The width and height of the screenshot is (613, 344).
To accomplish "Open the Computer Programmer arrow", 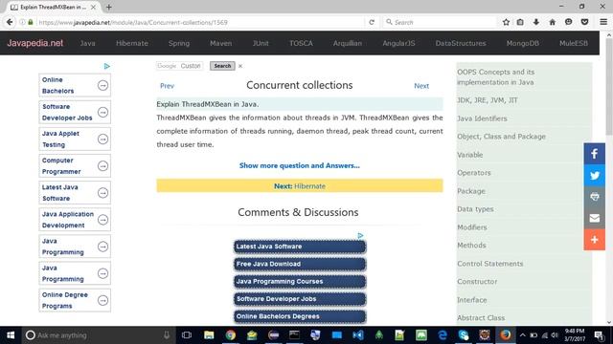I will pos(102,166).
